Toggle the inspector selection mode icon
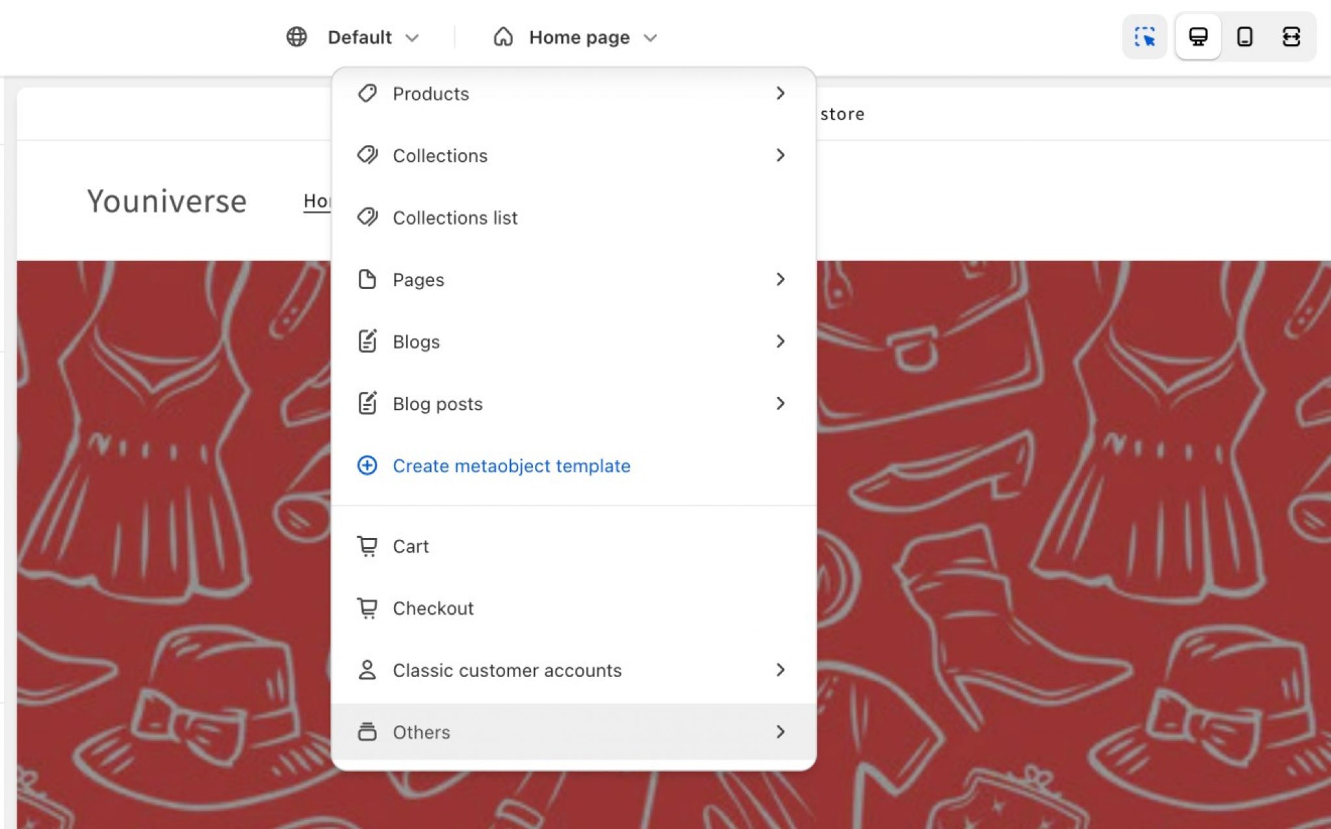 coord(1144,37)
